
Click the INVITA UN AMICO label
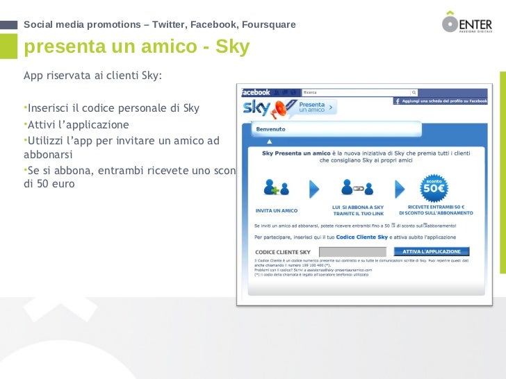point(276,210)
